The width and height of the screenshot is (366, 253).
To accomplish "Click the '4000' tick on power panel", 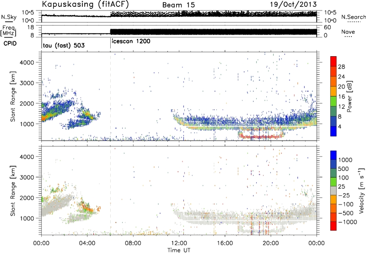I will [27, 63].
